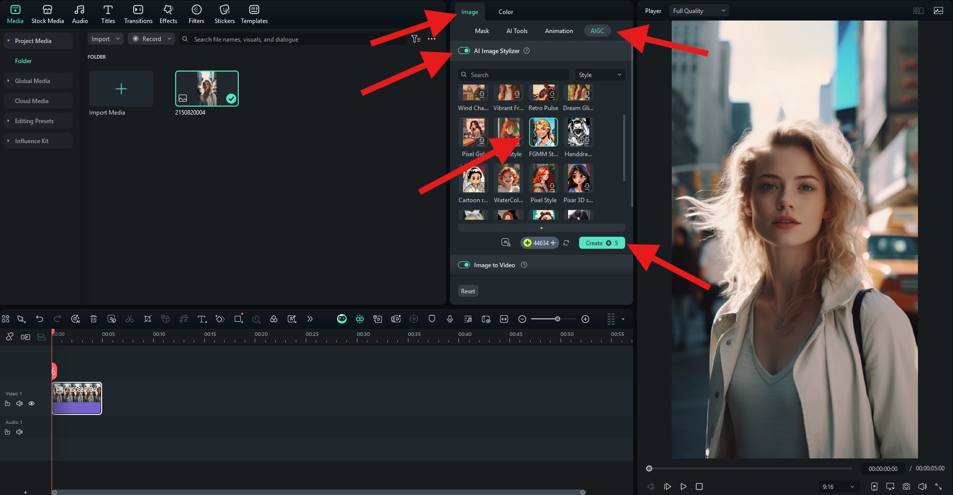Click the color grading circles icon
The image size is (953, 495).
pos(274,319)
